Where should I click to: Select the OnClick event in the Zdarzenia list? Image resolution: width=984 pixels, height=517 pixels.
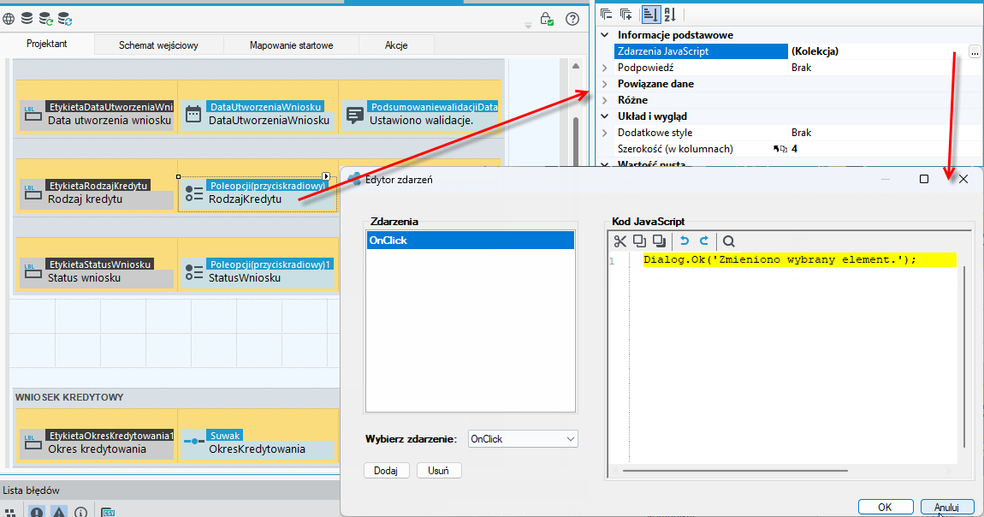click(x=470, y=241)
